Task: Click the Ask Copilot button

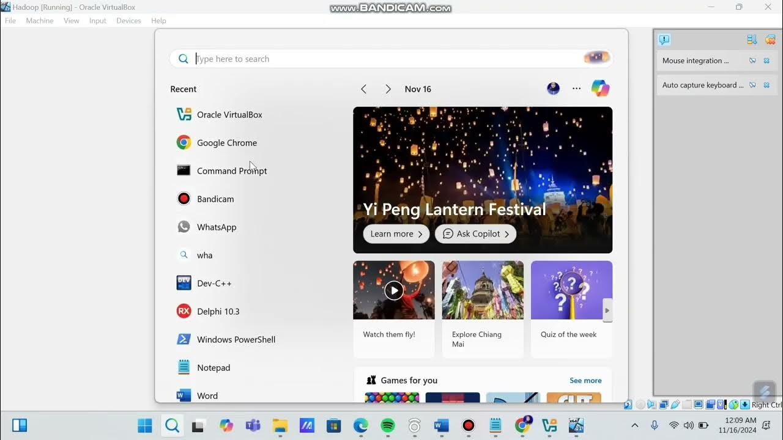Action: point(475,233)
